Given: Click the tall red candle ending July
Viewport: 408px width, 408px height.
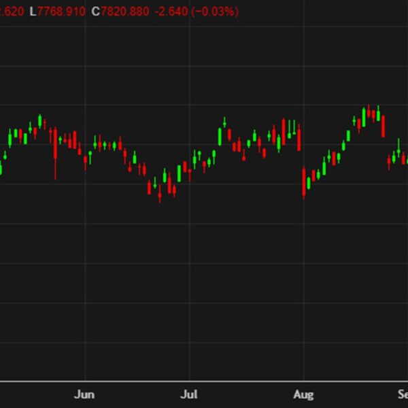Looking at the screenshot, I should [x=299, y=139].
